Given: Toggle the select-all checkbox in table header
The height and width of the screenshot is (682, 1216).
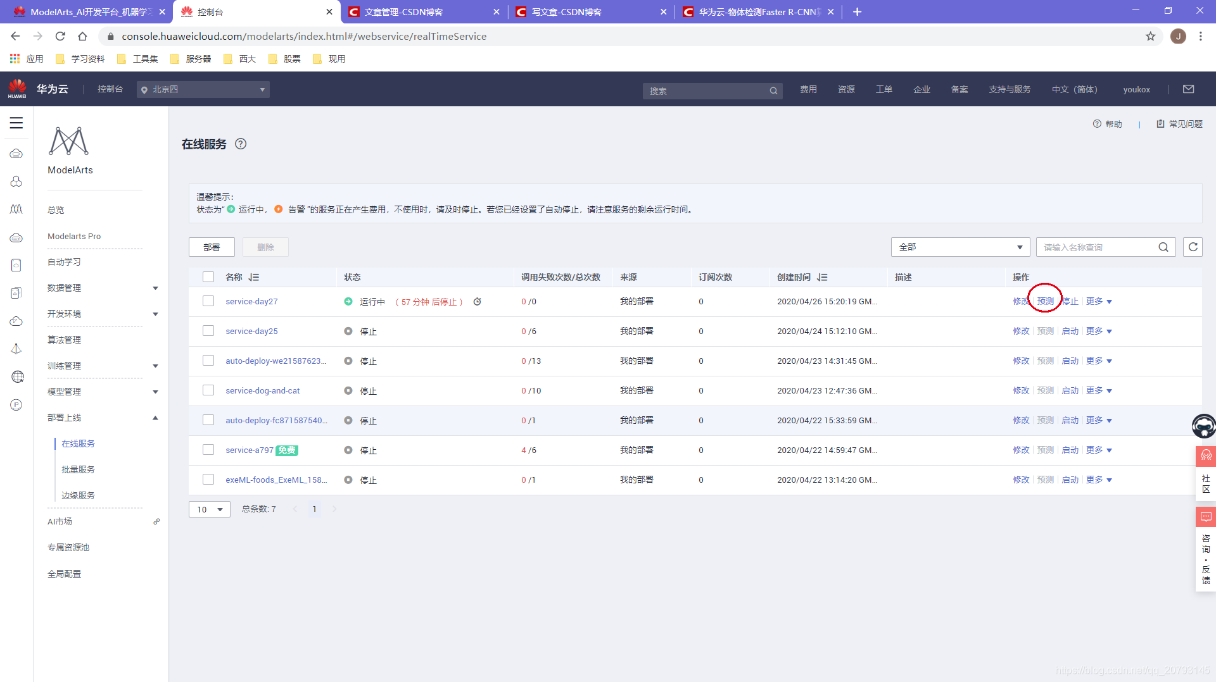Looking at the screenshot, I should tap(208, 276).
